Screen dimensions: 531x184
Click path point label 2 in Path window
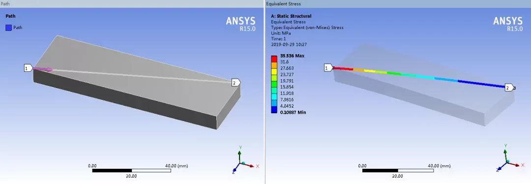click(236, 82)
